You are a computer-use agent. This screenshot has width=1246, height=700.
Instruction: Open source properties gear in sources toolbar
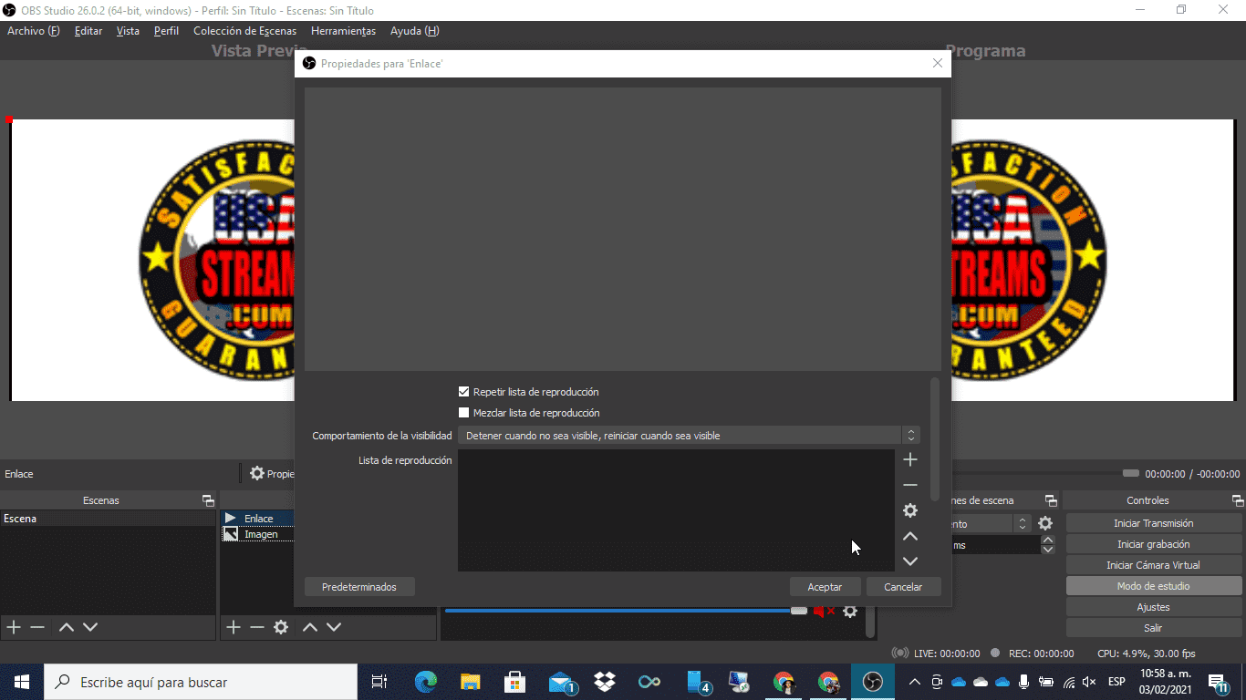point(281,627)
